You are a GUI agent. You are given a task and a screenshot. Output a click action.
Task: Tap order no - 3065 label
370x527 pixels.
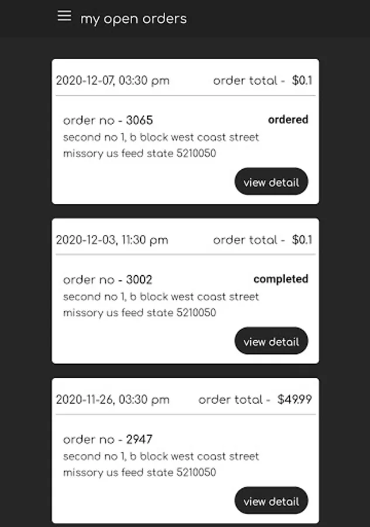[108, 120]
